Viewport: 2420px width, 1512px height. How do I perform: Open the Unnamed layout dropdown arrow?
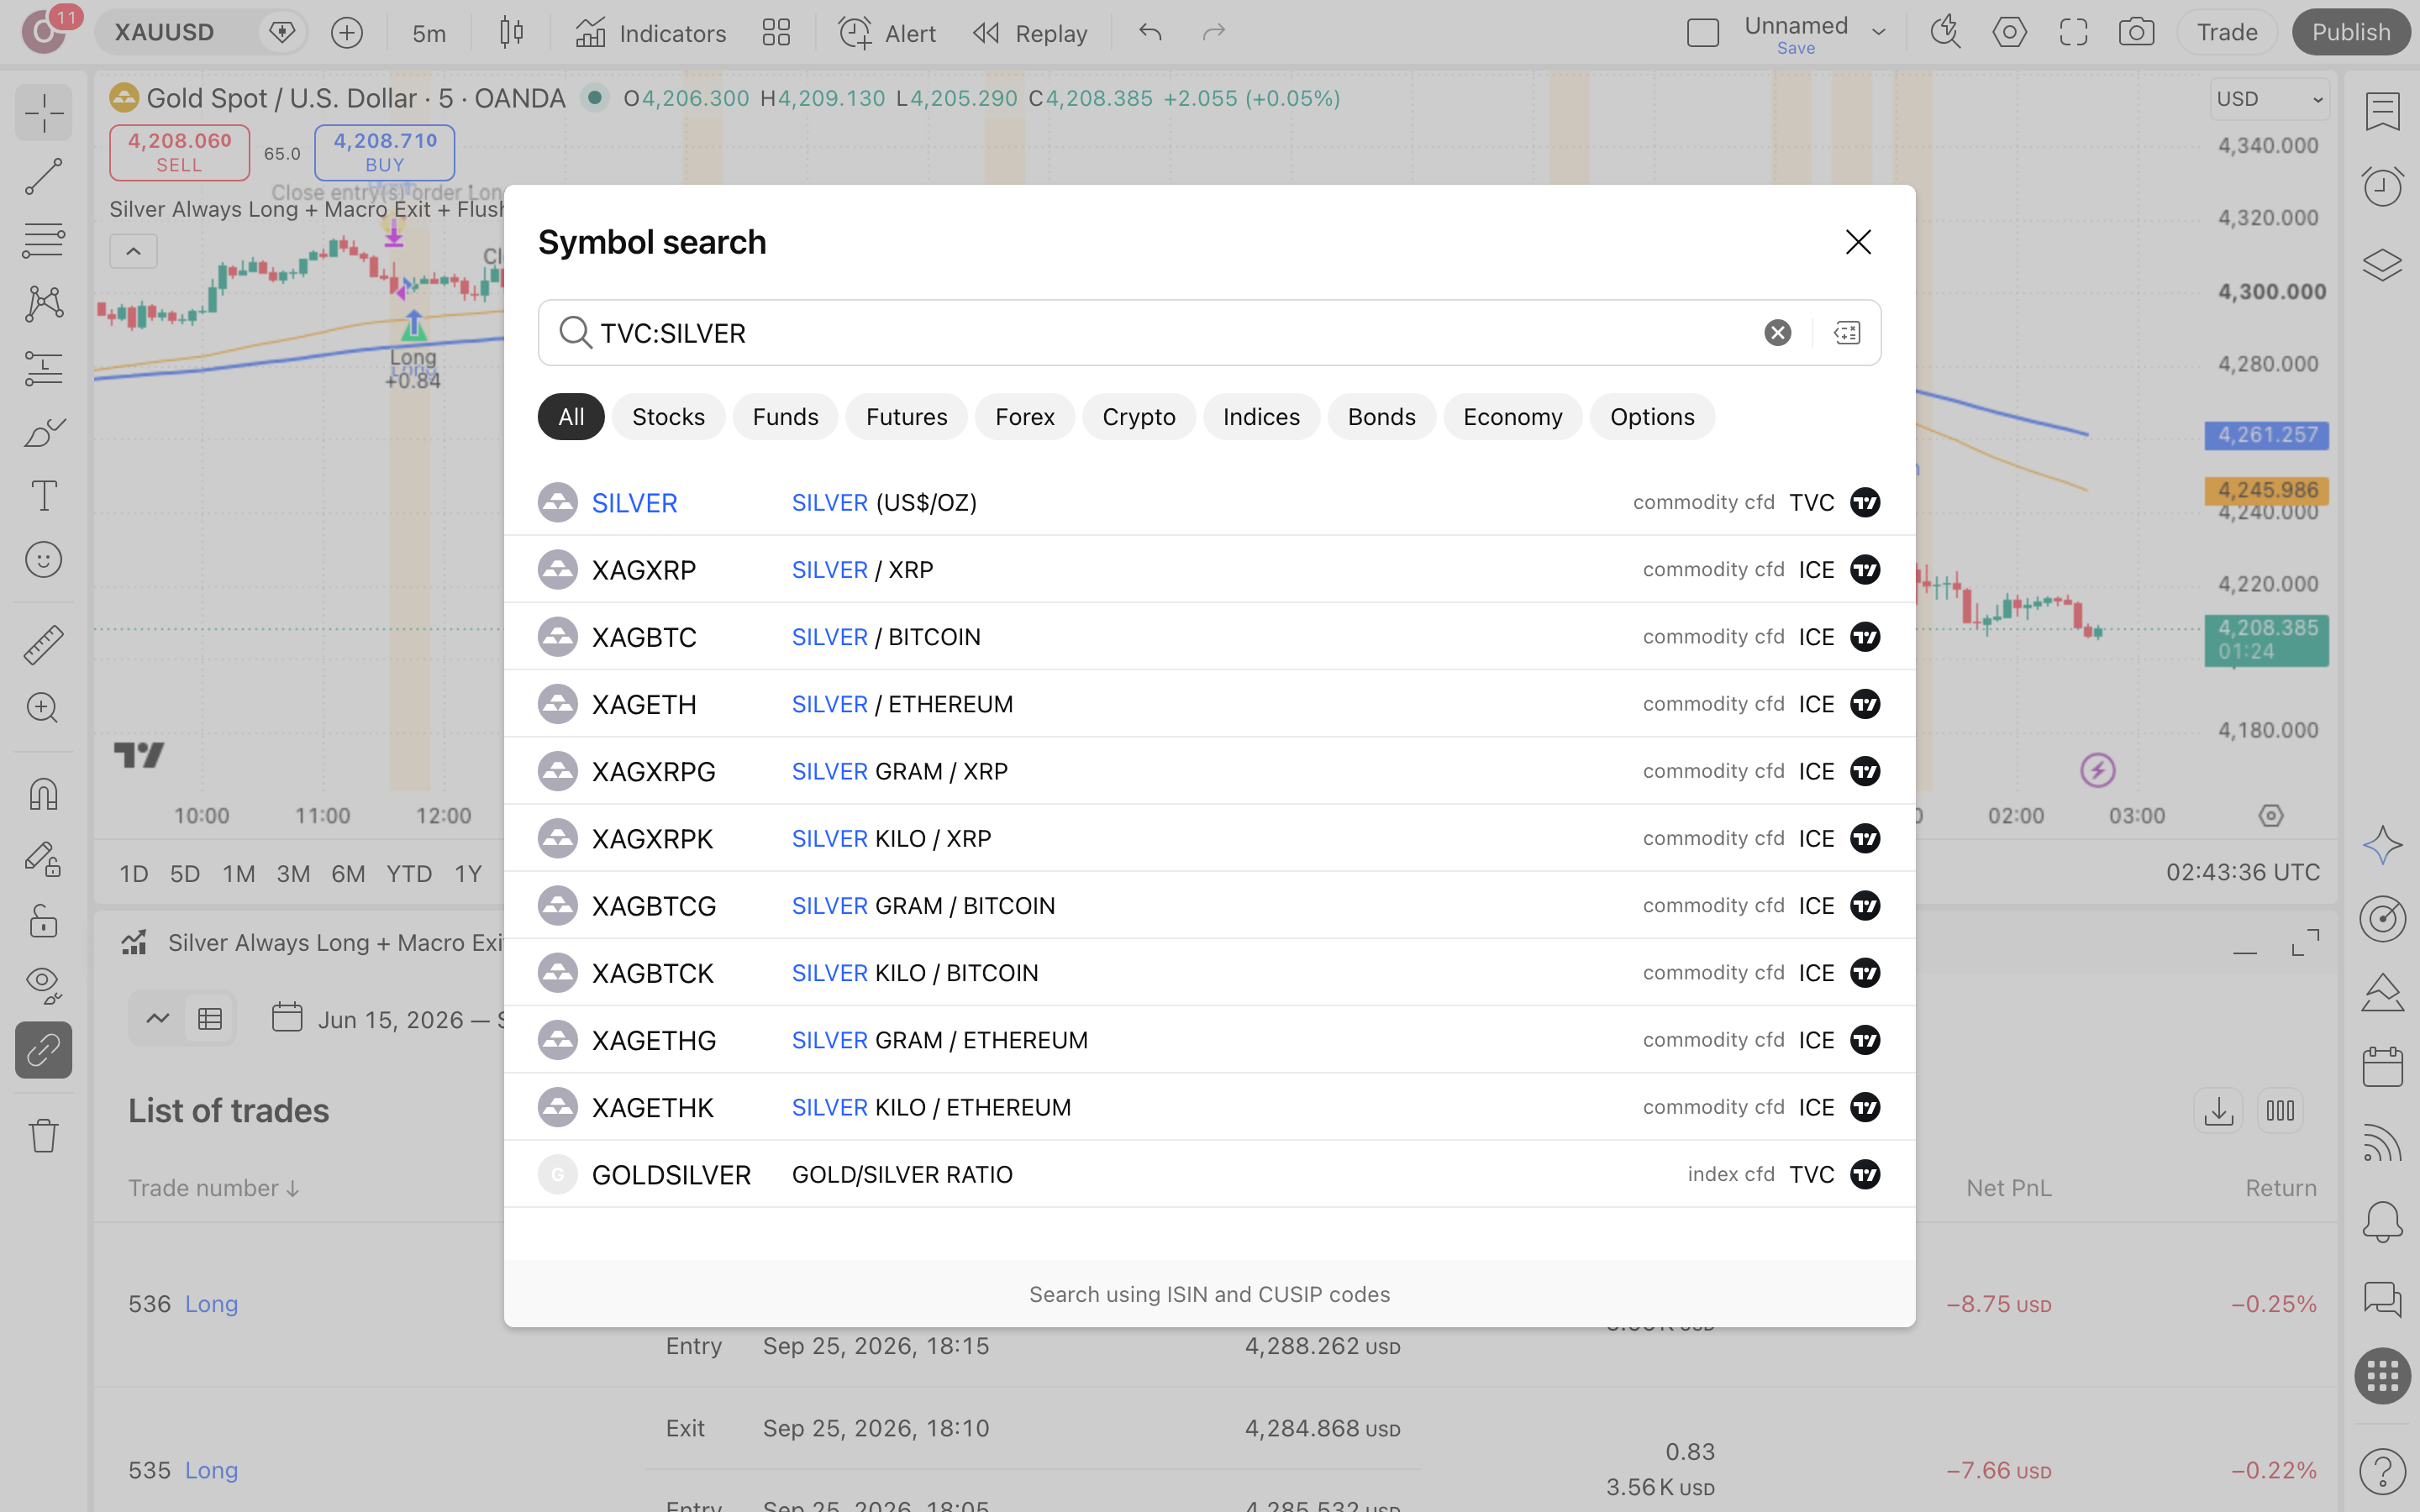[x=1879, y=32]
